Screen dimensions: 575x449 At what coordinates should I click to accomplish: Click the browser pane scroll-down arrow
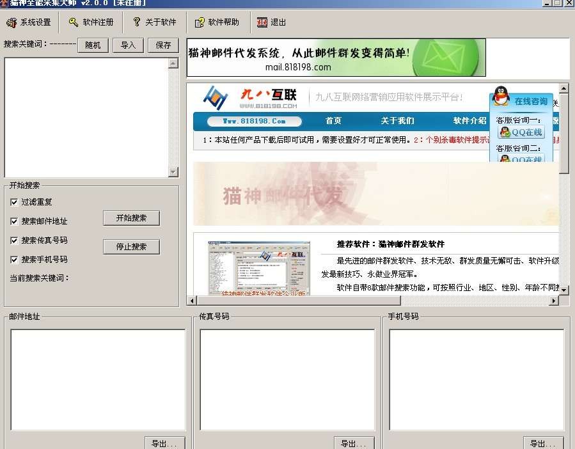(563, 290)
